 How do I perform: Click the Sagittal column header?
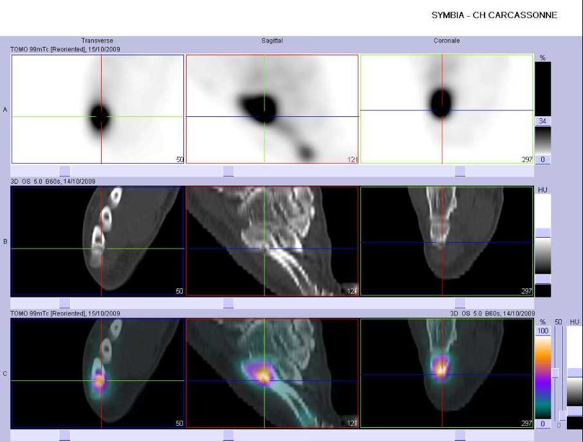[272, 40]
